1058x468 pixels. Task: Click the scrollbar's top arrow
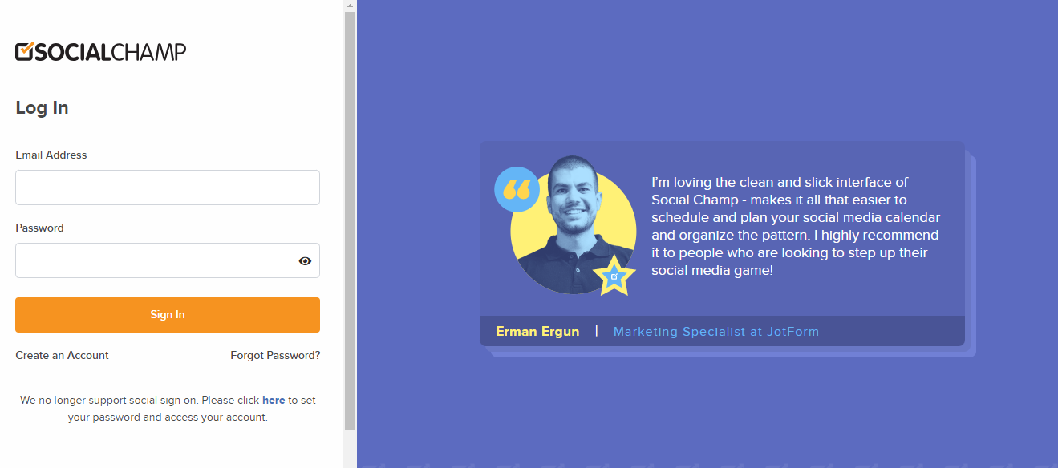point(350,6)
